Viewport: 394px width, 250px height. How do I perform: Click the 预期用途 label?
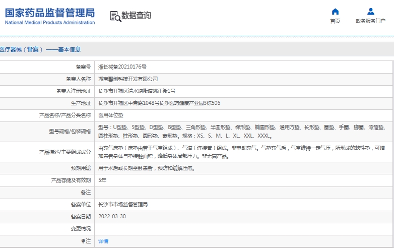[81, 168]
